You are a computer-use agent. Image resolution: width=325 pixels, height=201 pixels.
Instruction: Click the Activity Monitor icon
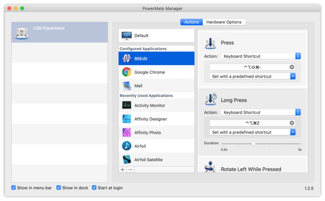(127, 105)
